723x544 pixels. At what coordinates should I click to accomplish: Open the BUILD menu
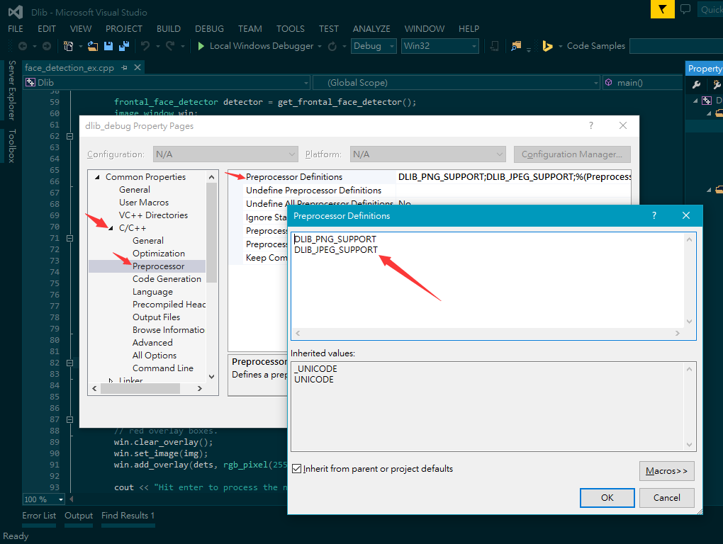(169, 29)
